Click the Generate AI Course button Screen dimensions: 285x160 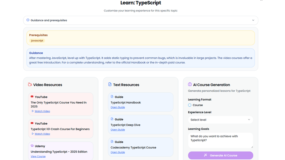220,155
